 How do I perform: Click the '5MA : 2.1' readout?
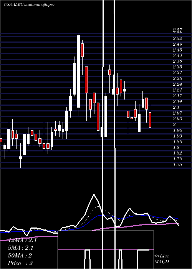(x=21, y=248)
